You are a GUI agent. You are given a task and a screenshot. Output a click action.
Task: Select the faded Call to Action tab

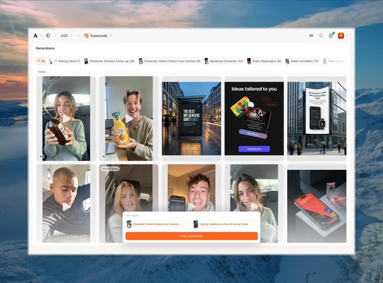click(335, 61)
